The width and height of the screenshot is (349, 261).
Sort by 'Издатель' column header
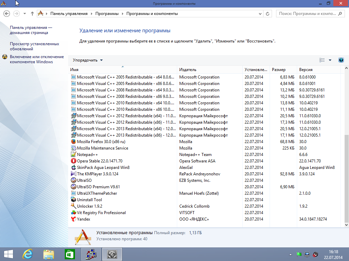click(x=210, y=70)
